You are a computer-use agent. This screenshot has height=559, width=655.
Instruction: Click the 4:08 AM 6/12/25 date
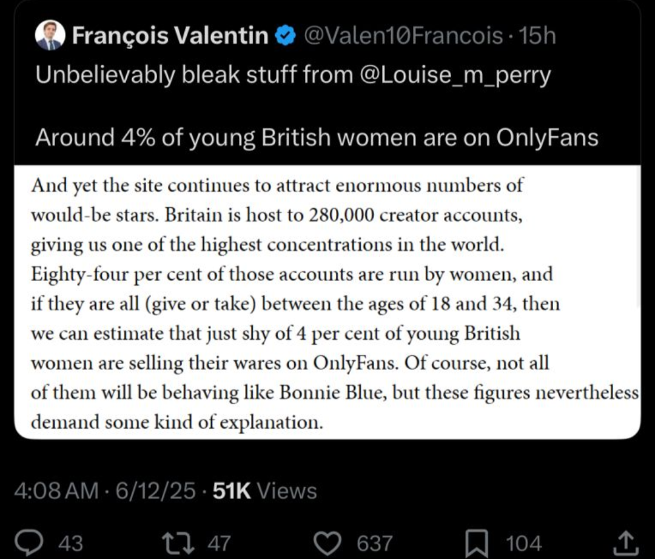pyautogui.click(x=104, y=491)
